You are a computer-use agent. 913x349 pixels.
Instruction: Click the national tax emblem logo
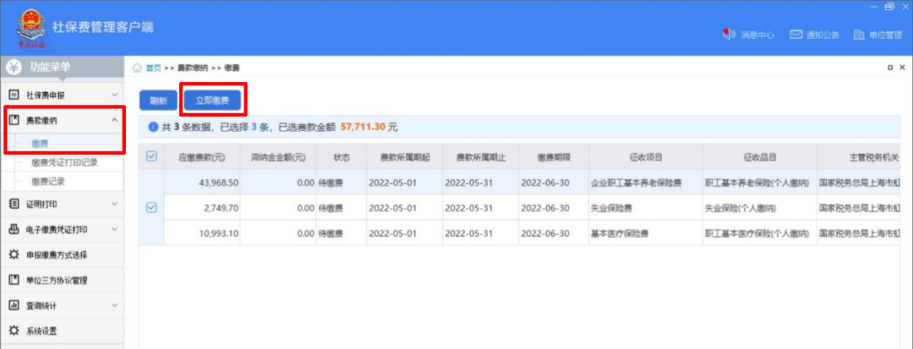tap(31, 27)
